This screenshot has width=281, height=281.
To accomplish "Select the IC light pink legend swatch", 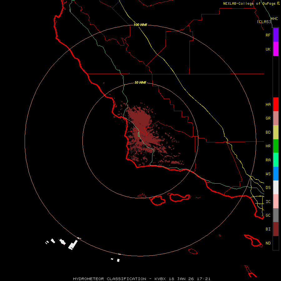I will 276,201.
